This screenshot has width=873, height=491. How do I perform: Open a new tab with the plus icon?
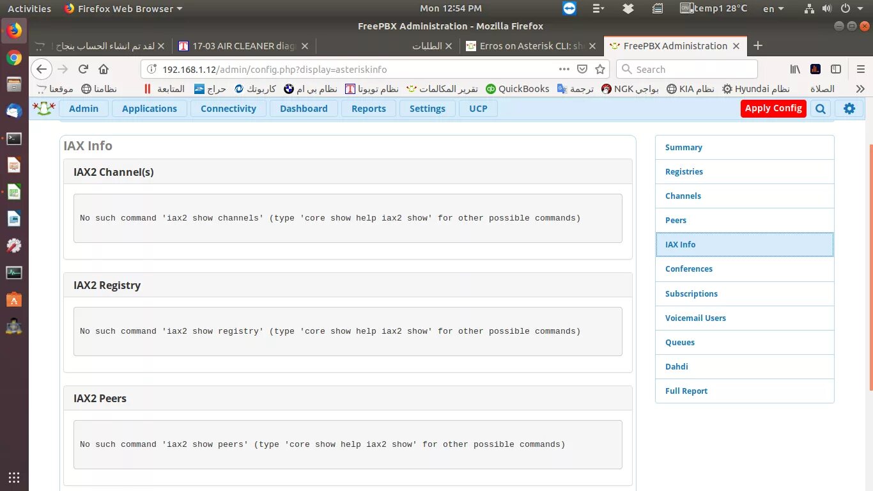(x=758, y=45)
